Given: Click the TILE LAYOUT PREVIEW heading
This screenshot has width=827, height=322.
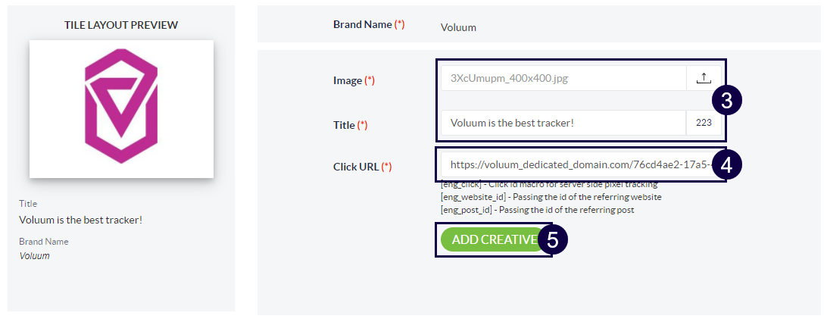Looking at the screenshot, I should tap(121, 25).
